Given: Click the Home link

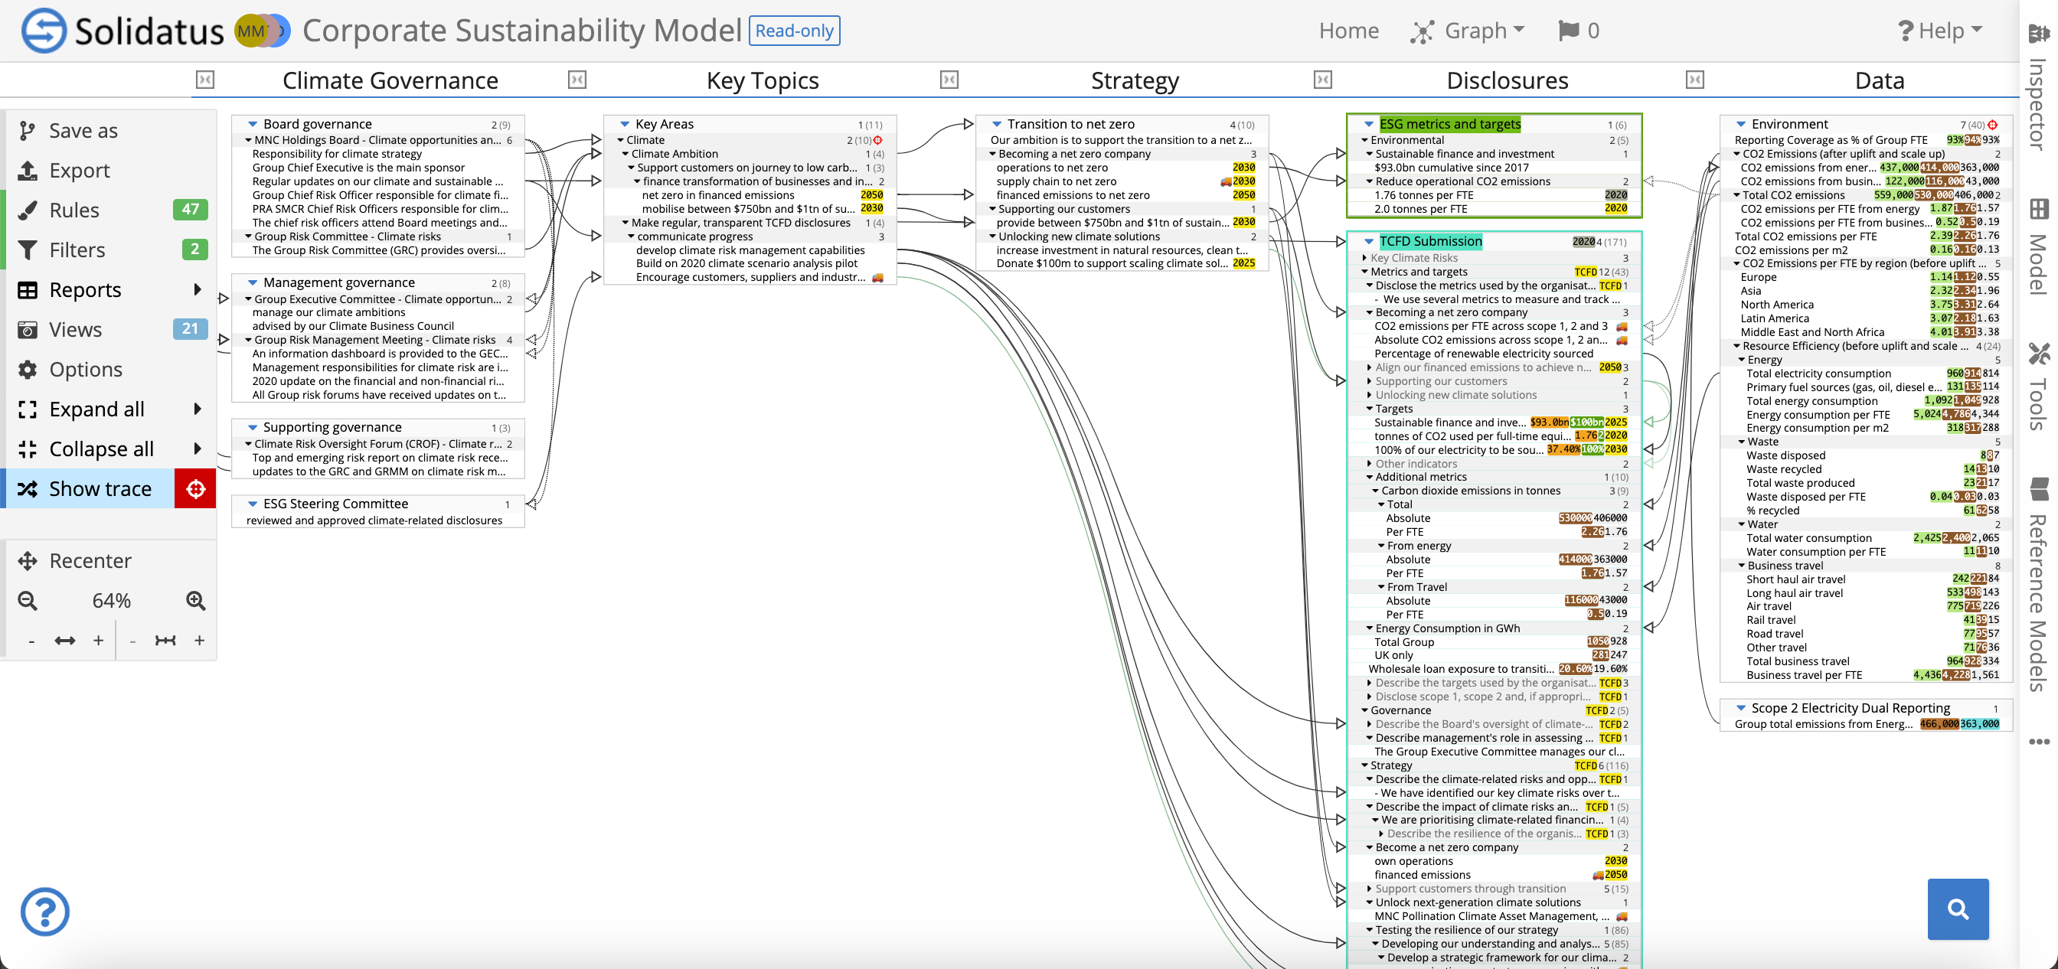Looking at the screenshot, I should (x=1348, y=31).
